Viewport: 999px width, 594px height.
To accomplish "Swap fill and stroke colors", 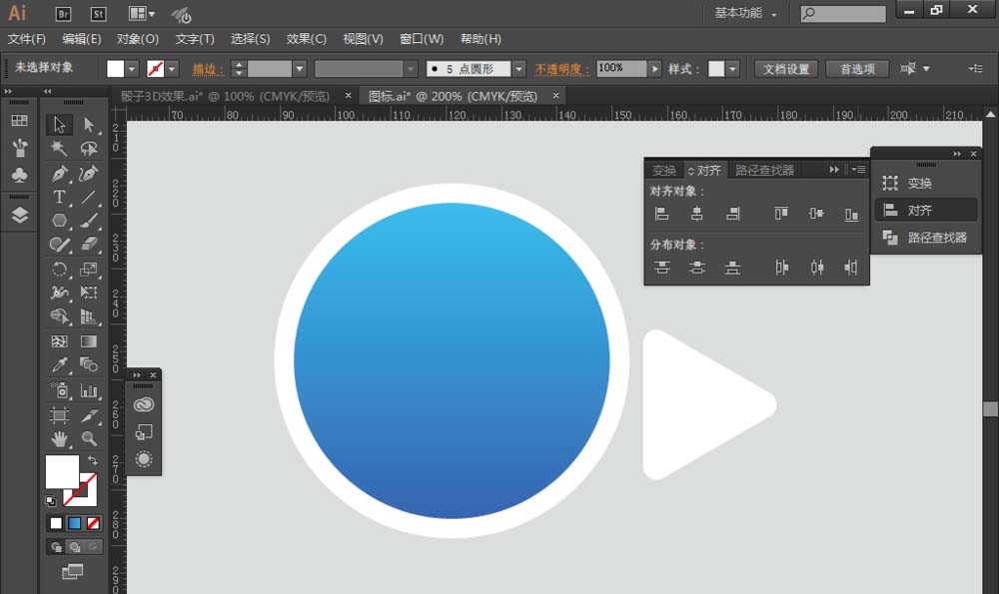I will coord(93,459).
